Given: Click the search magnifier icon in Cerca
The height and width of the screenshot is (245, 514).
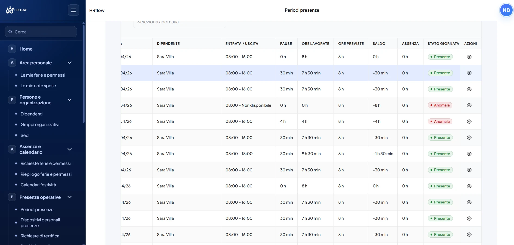Looking at the screenshot, I should 10,32.
